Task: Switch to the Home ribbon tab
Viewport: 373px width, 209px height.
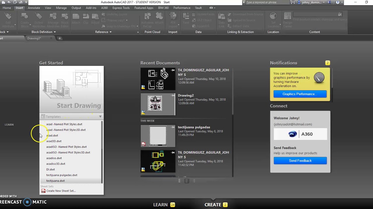Action: coord(7,8)
